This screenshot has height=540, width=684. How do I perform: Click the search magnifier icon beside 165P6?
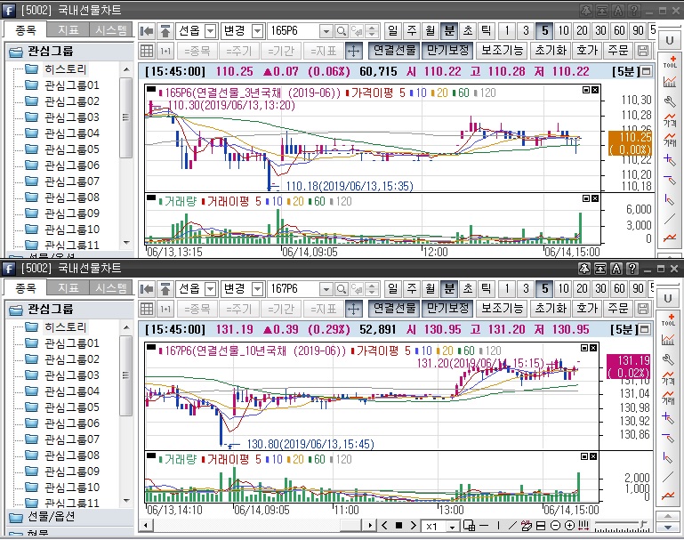point(342,31)
